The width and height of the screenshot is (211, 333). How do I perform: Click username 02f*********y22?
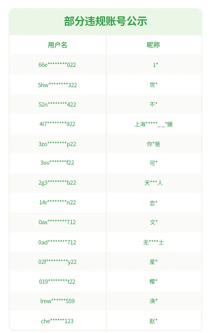click(x=57, y=262)
